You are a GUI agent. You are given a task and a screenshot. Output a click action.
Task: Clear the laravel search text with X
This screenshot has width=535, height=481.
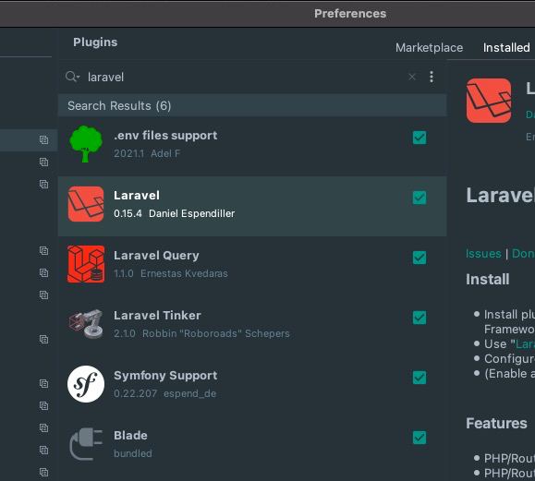(x=412, y=77)
